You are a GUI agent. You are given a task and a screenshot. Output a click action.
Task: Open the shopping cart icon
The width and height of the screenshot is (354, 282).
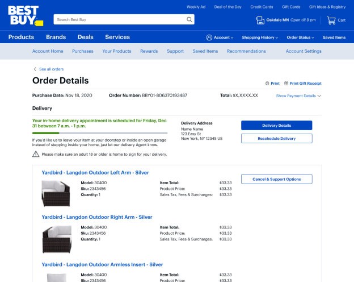(331, 20)
